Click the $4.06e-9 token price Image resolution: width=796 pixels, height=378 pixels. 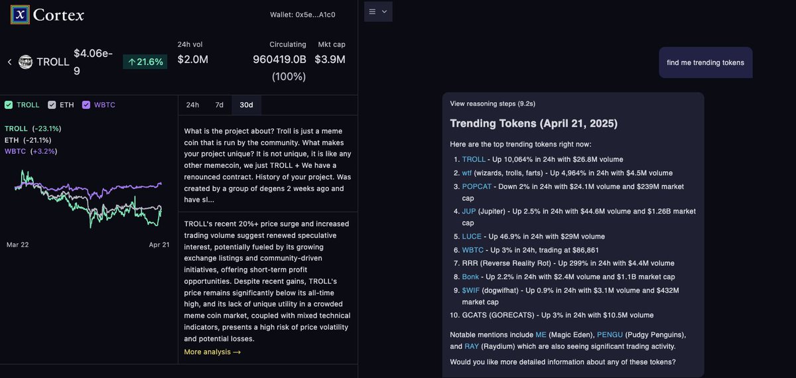[x=94, y=61]
